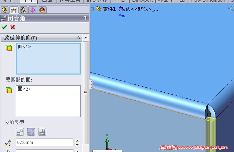Click the property panel scrollbar thumb
This screenshot has width=234, height=152.
86,93
